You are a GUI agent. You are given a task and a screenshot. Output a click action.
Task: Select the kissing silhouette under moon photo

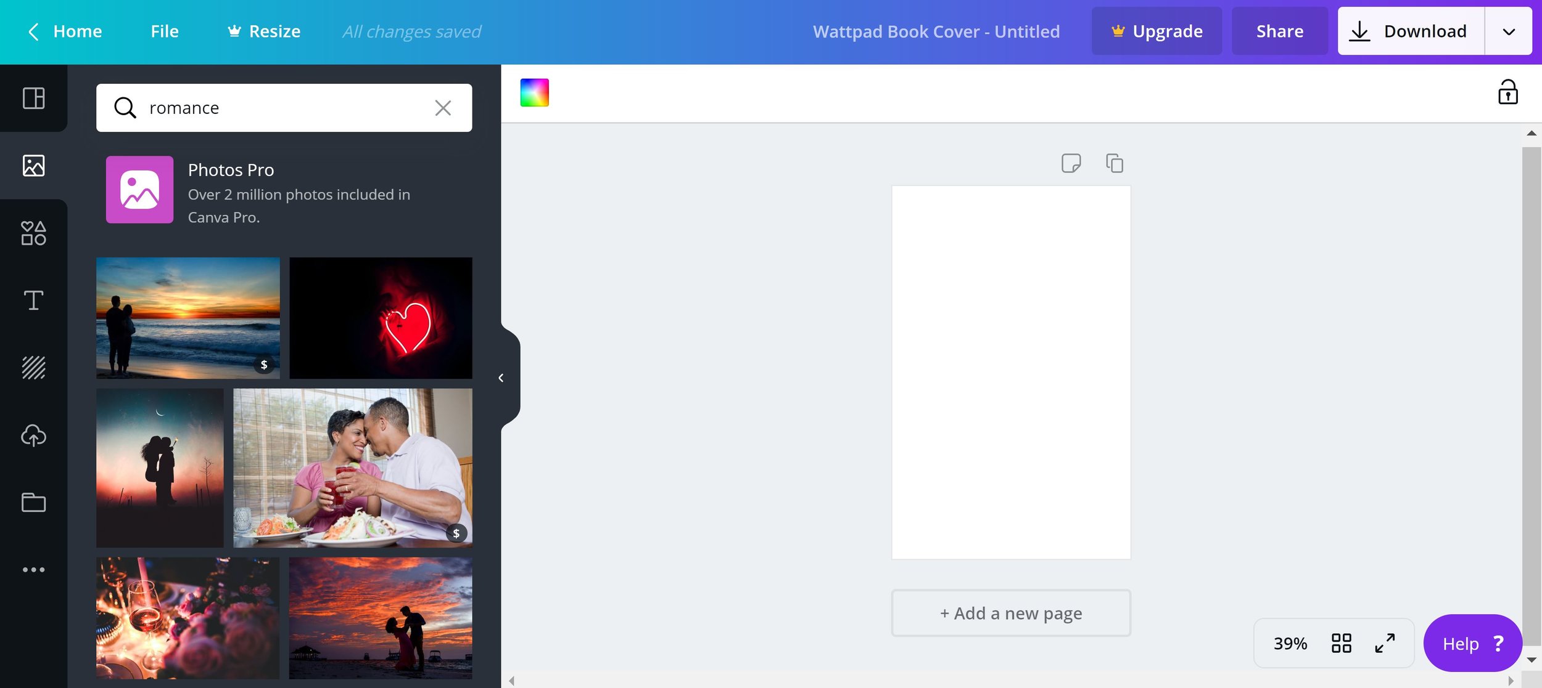coord(160,468)
